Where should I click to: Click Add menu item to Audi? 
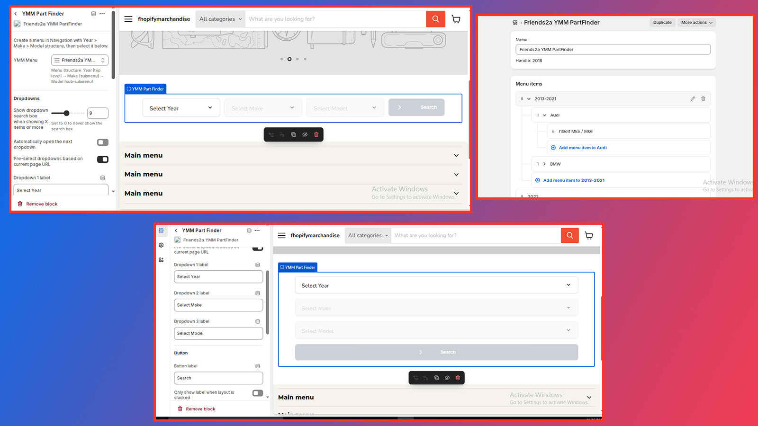pyautogui.click(x=582, y=148)
